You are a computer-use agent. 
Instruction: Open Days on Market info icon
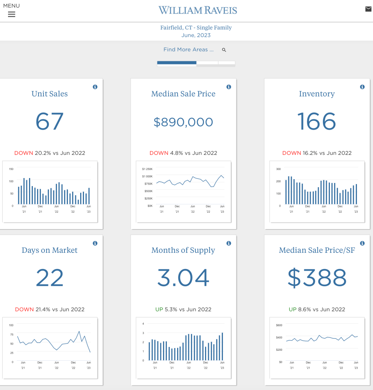click(x=95, y=243)
